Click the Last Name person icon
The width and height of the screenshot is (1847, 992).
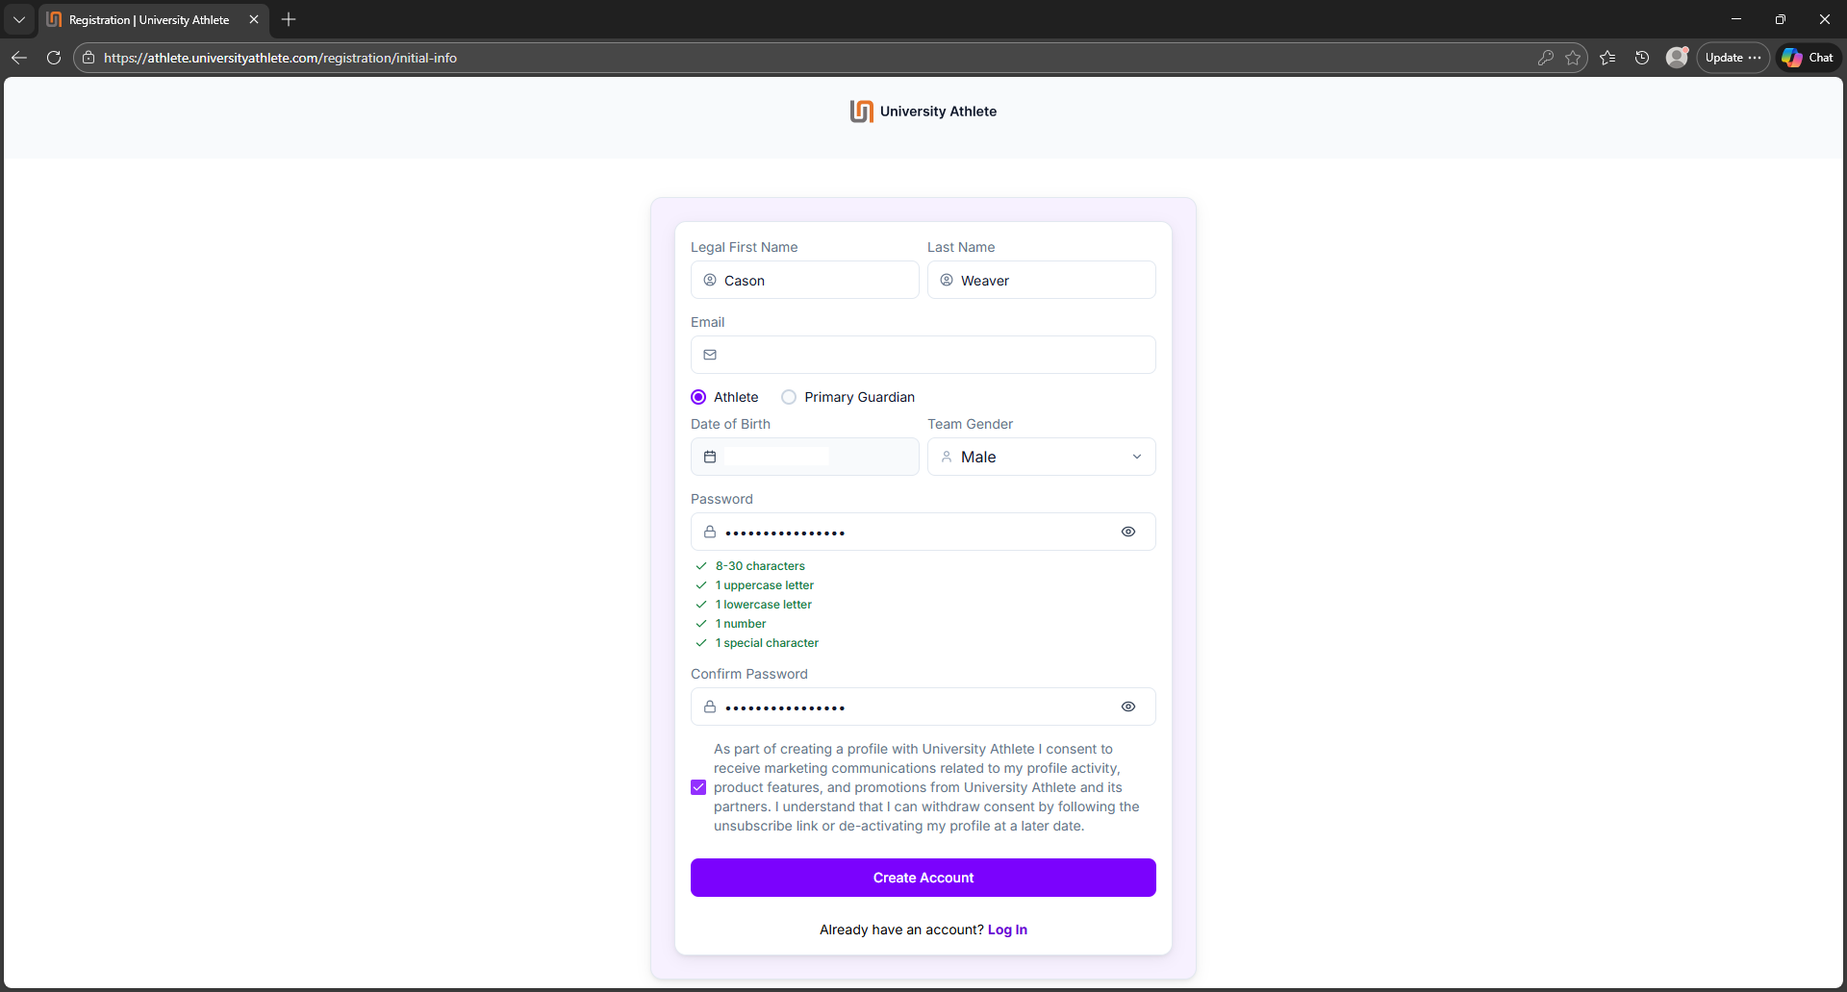[947, 280]
